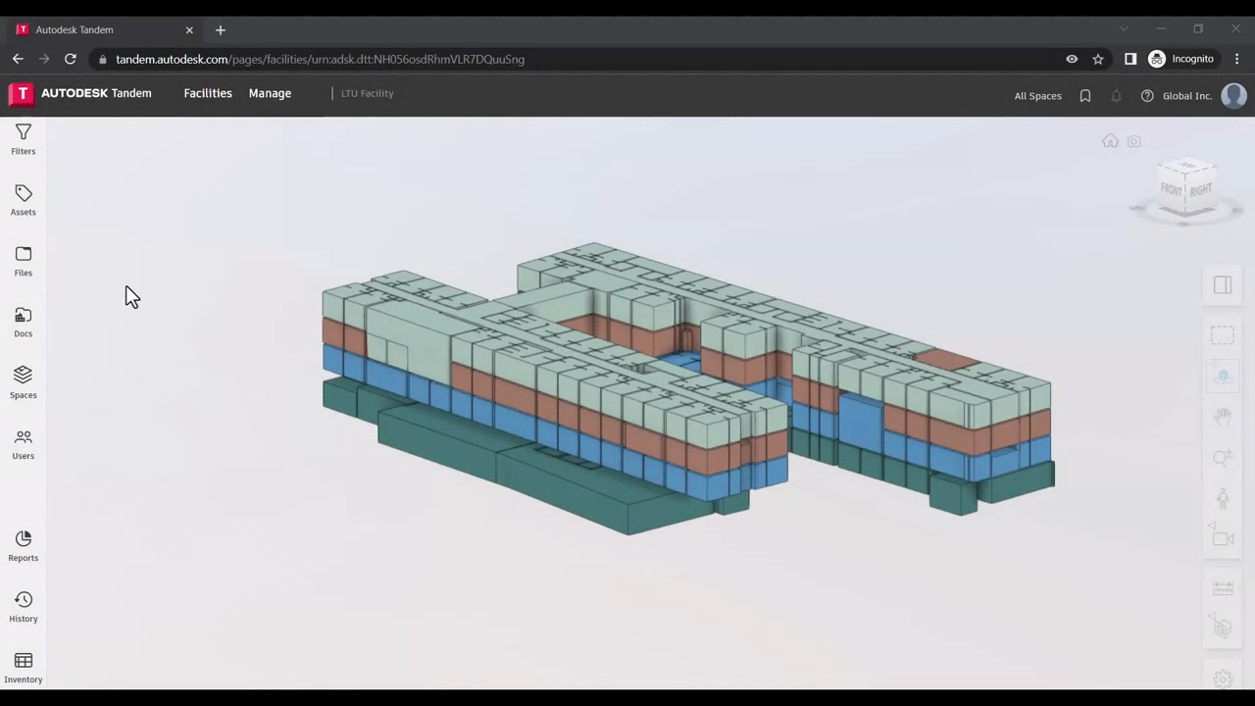Open the Assets panel
Screen dimensions: 1255x706
(23, 200)
